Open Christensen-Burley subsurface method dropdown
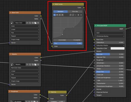Screen dimensions: 131x102 [110, 36]
